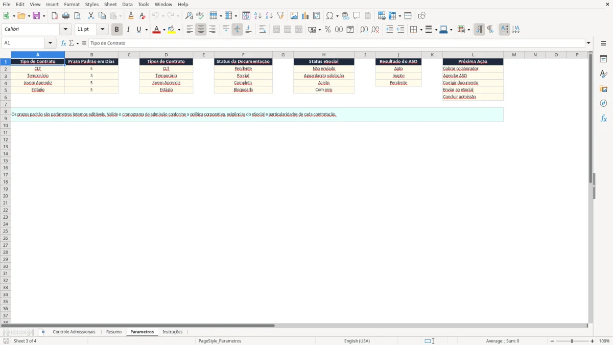Expand the formula bar arrow
Screen dimensions: 613x345
588,43
